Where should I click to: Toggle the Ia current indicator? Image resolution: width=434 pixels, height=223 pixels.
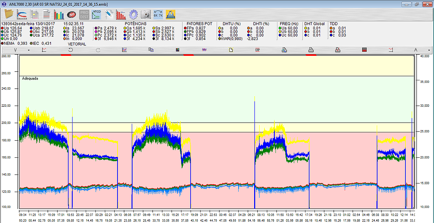(x=65, y=28)
